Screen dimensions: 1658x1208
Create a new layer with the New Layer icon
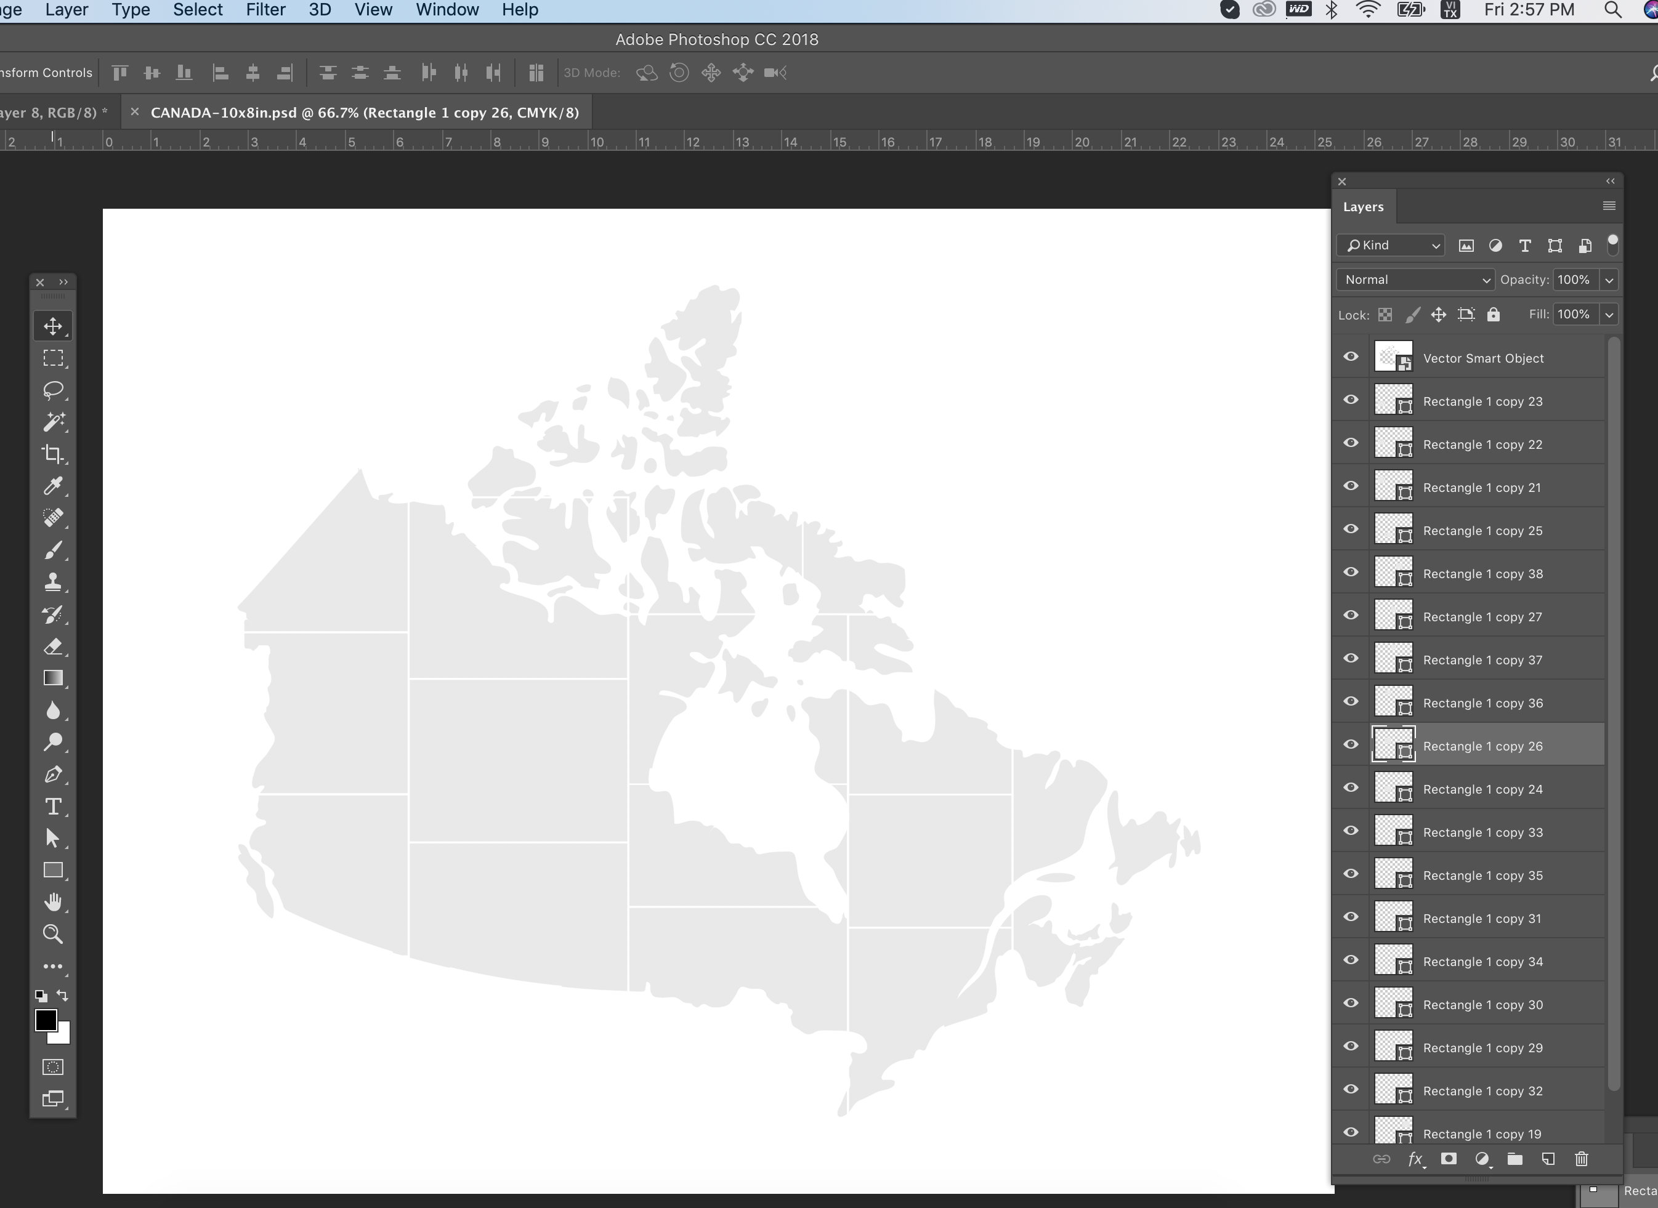(1548, 1159)
